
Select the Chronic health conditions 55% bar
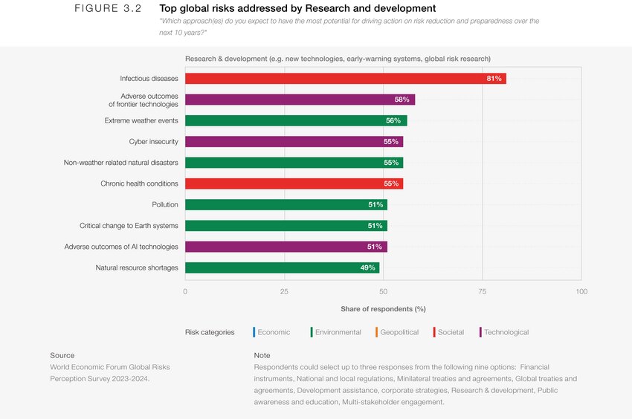tap(294, 183)
